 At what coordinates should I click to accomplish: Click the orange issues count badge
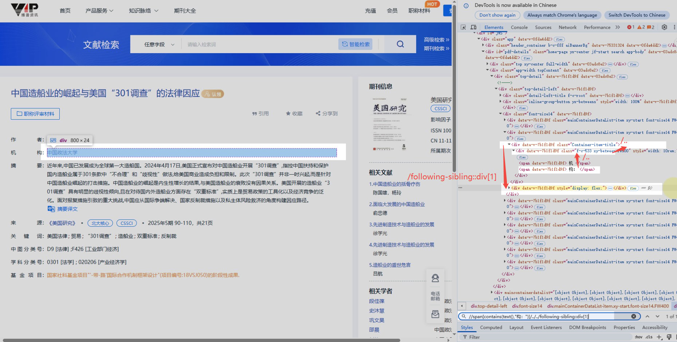651,27
